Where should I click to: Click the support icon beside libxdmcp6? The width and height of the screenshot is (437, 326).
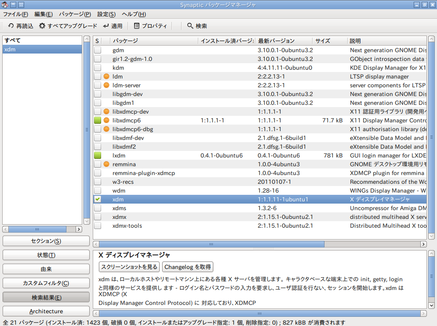click(x=106, y=121)
